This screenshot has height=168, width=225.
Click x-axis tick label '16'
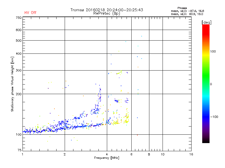pos(191,154)
